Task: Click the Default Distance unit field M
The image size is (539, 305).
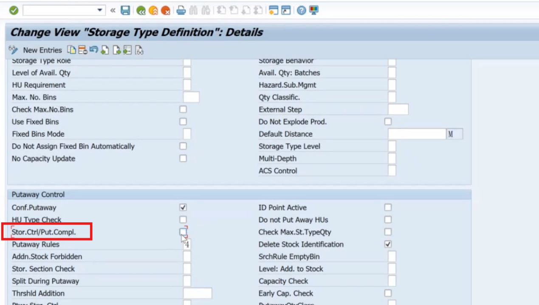Action: [x=454, y=134]
